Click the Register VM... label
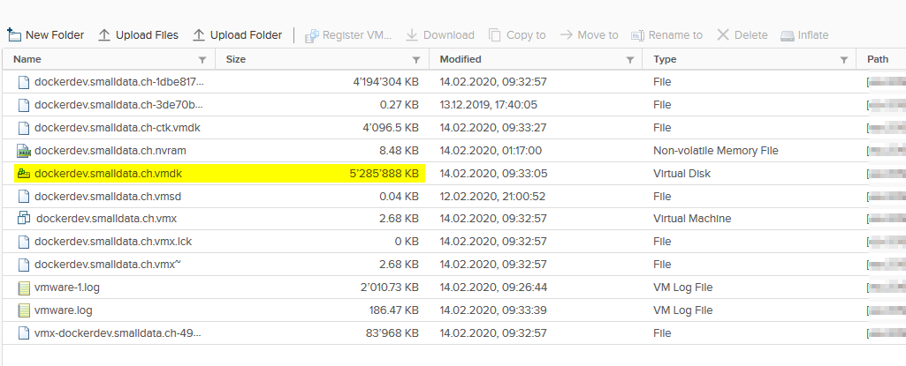The image size is (906, 366). pos(357,35)
